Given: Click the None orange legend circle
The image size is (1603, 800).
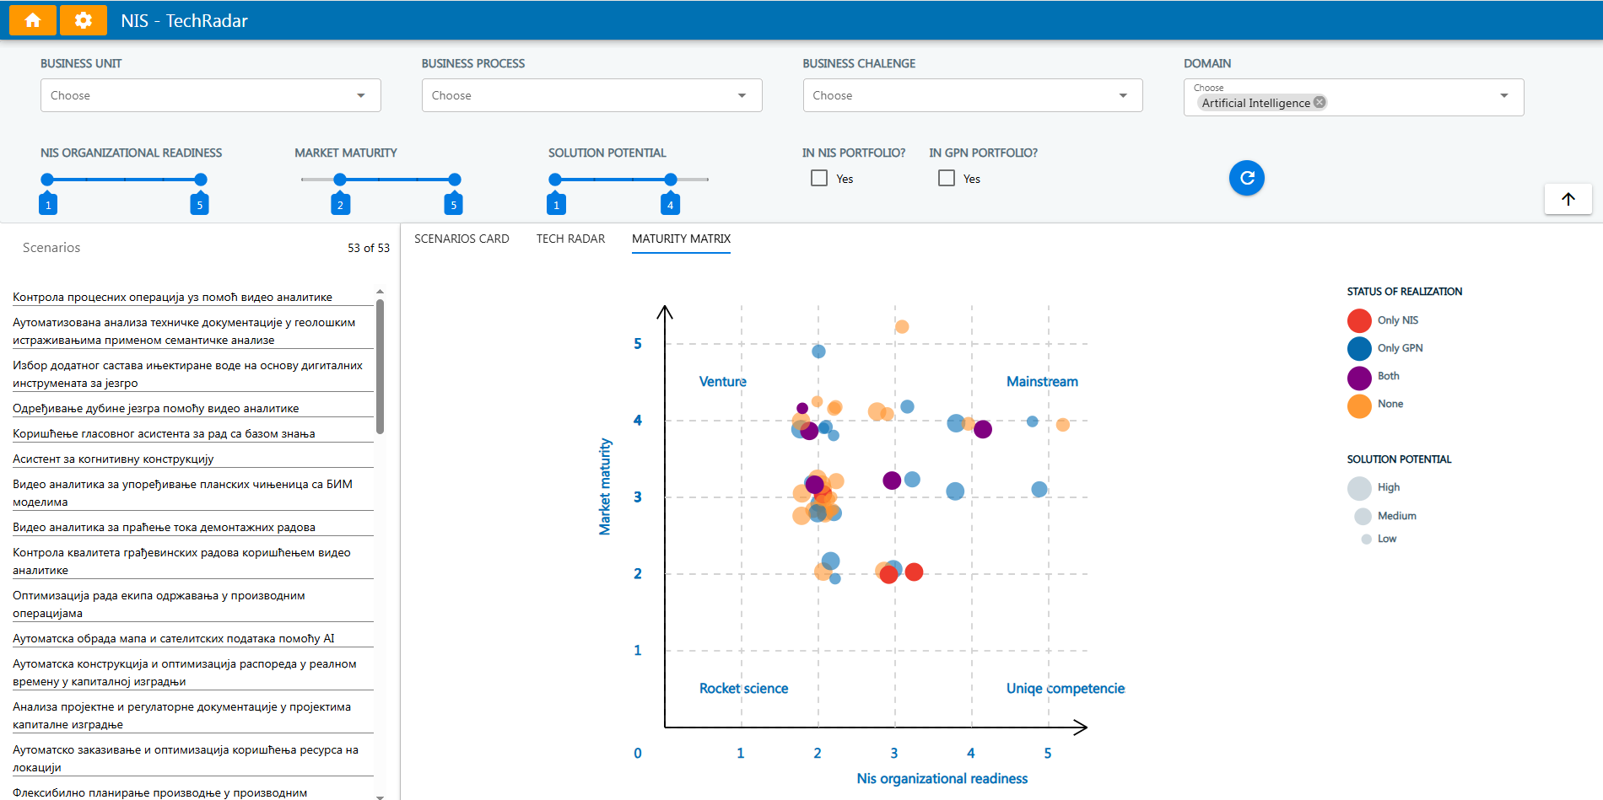Looking at the screenshot, I should click(x=1359, y=405).
